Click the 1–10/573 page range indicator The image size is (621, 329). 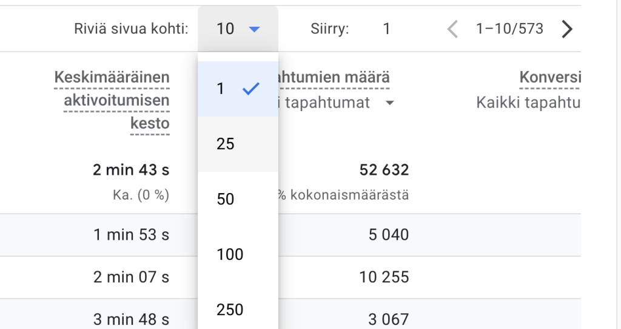click(x=509, y=29)
